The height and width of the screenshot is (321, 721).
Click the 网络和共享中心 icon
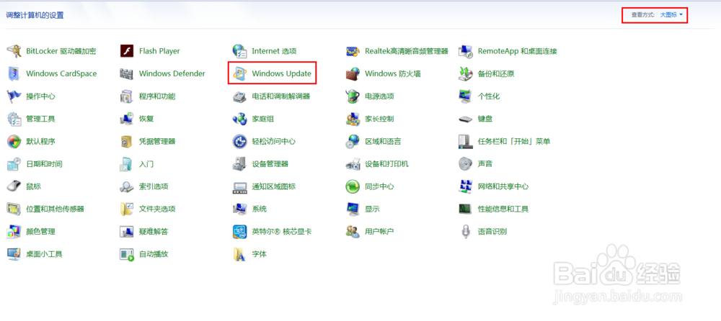466,186
